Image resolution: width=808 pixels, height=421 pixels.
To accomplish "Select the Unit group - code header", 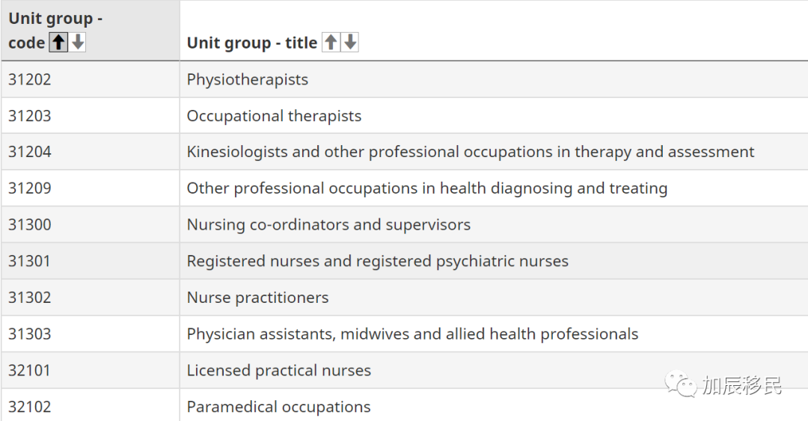I will click(55, 31).
